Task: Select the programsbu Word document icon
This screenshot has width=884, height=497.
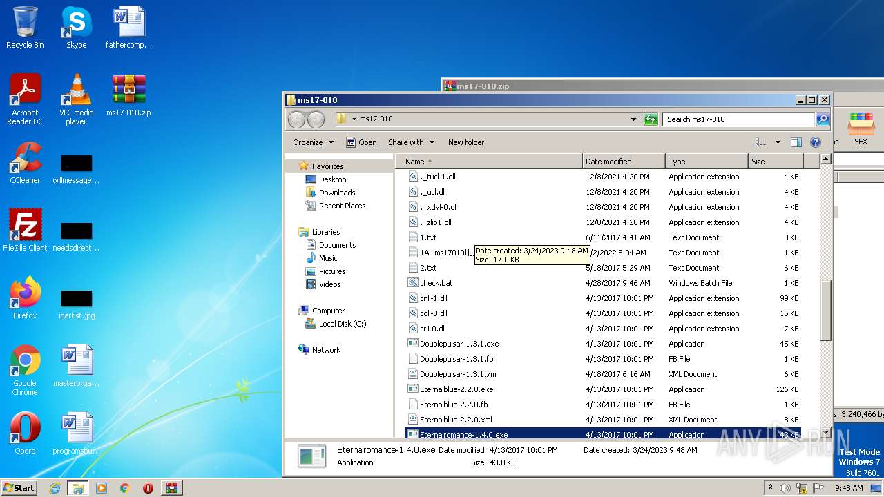Action: click(x=76, y=433)
